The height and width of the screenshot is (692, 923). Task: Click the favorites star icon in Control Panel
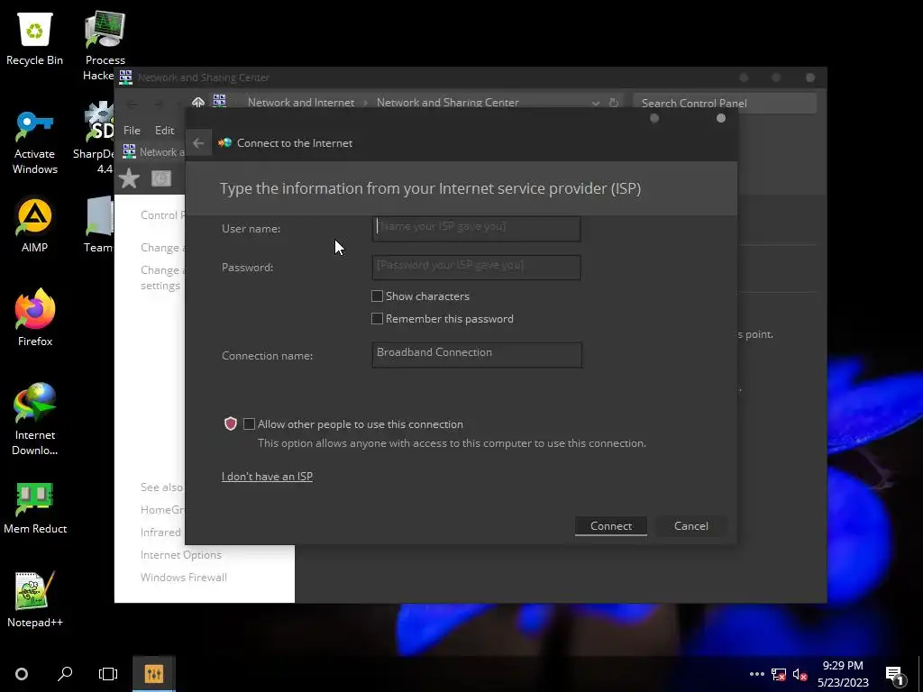(x=129, y=178)
